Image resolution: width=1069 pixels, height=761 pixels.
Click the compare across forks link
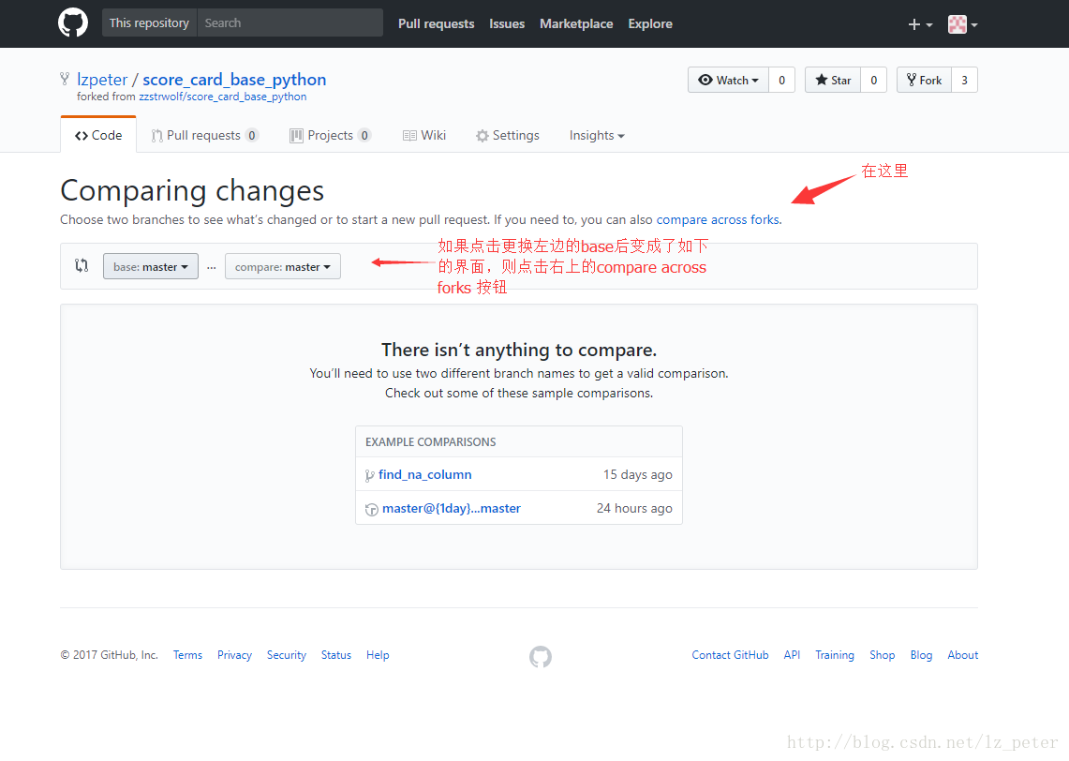(x=718, y=219)
